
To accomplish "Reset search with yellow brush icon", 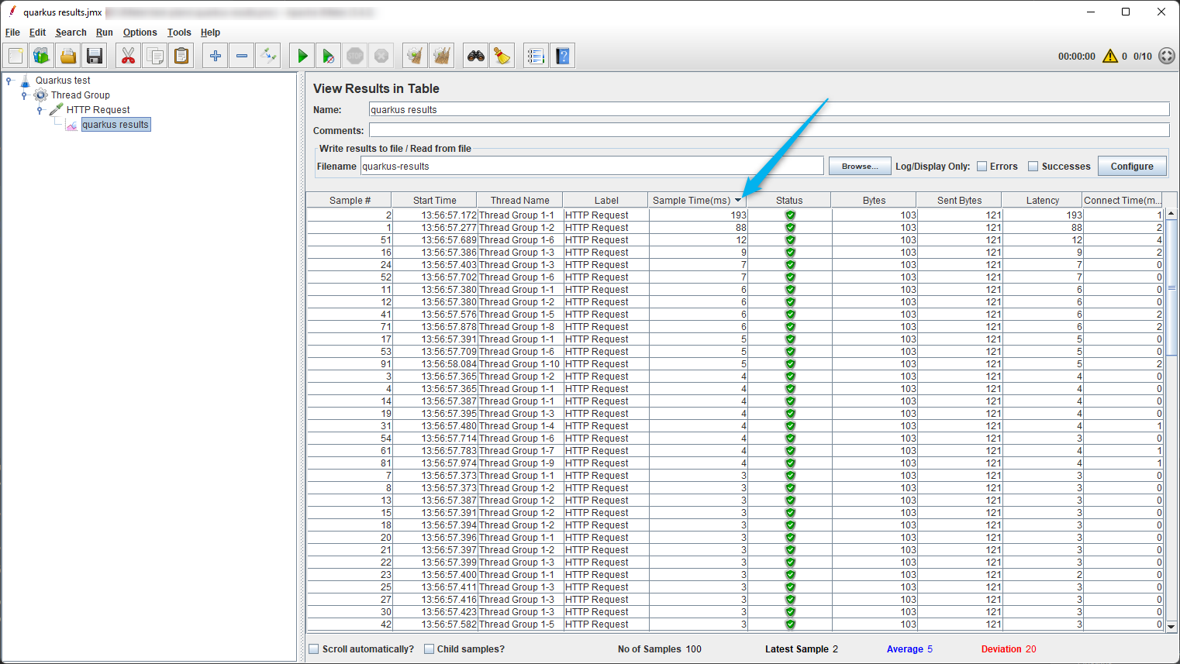I will coord(502,56).
